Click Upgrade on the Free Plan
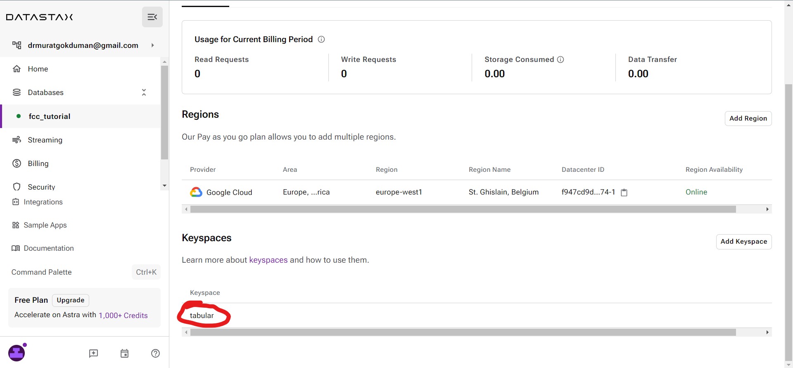Viewport: 793px width, 368px height. tap(71, 300)
